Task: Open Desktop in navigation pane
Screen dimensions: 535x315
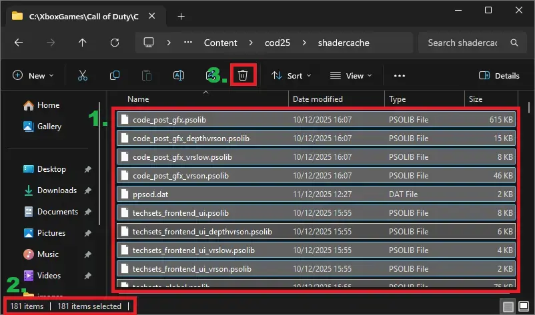Action: coord(44,169)
